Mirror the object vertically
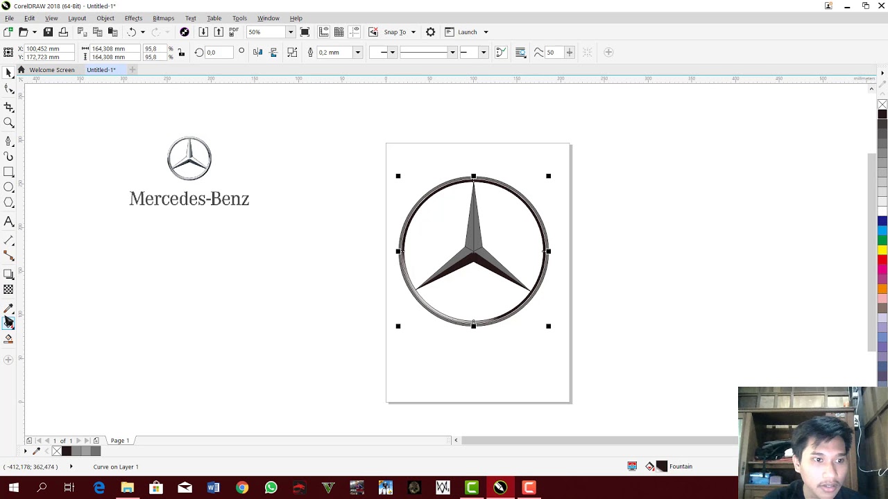The image size is (888, 499). pyautogui.click(x=273, y=52)
